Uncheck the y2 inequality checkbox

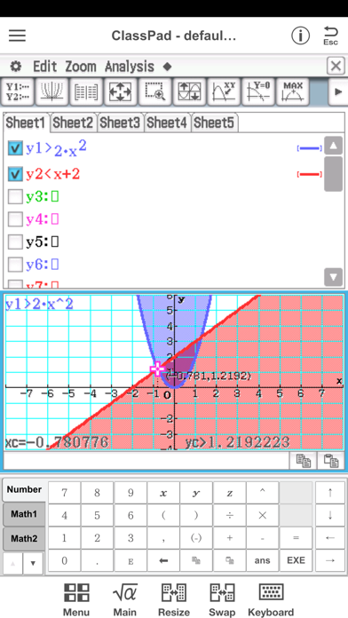(15, 174)
